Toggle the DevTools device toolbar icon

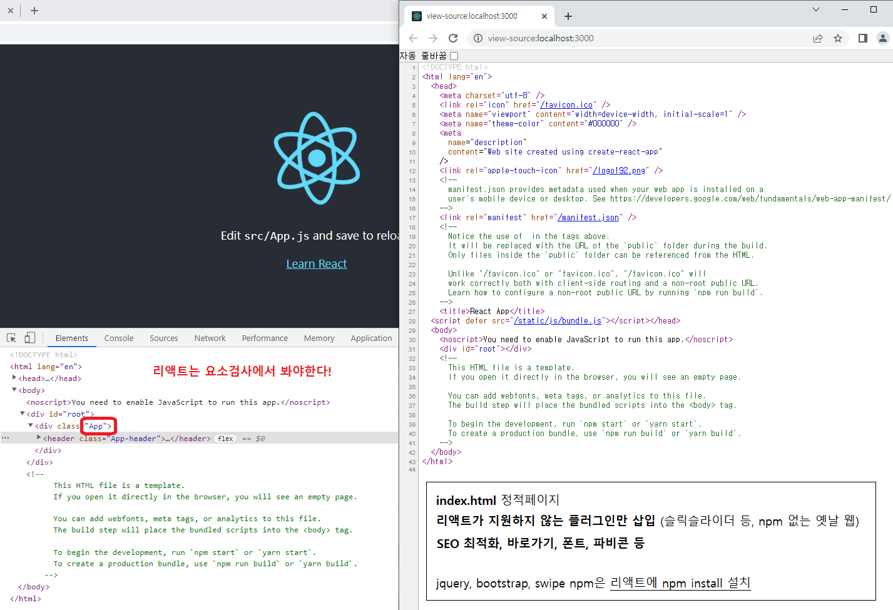tap(29, 338)
